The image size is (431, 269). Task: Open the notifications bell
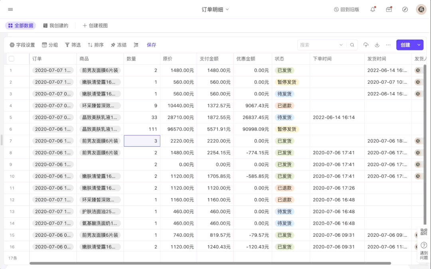pyautogui.click(x=373, y=10)
